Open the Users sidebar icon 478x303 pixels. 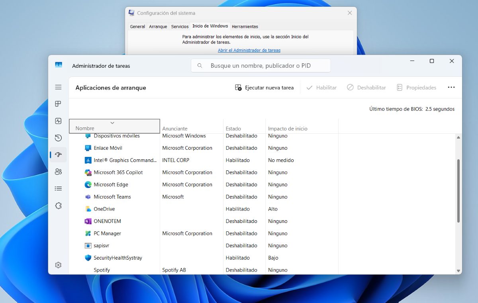tap(58, 172)
